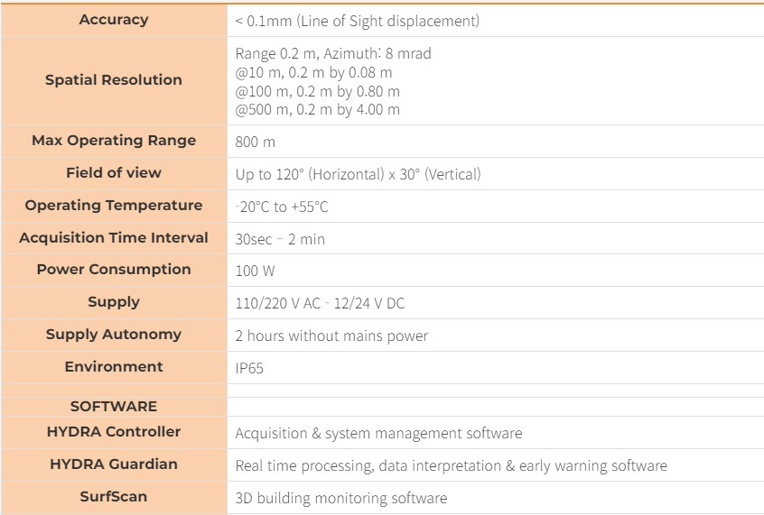Click the IP65 value cell
Viewport: 764px width, 515px height.
tap(249, 368)
